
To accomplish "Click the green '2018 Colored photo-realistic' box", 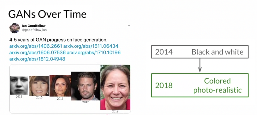I will tap(200, 85).
